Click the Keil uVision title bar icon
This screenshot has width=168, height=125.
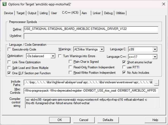5,4
